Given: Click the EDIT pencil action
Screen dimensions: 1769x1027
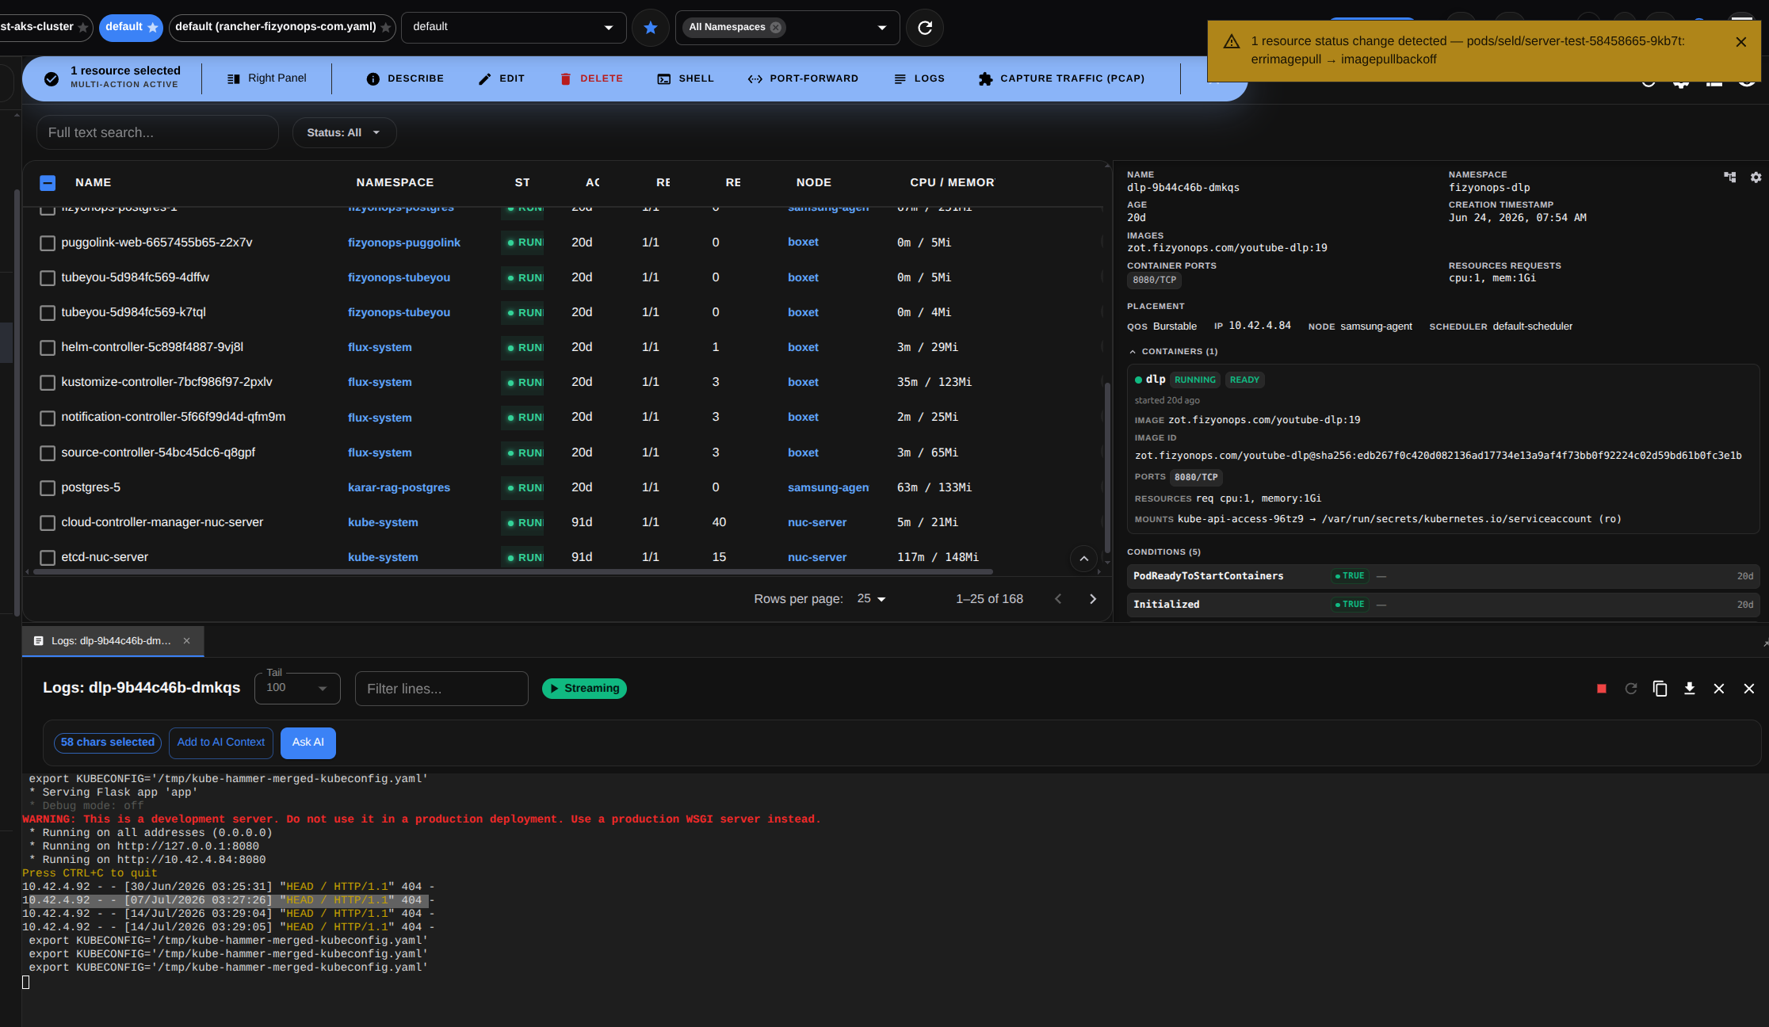Looking at the screenshot, I should (x=502, y=78).
